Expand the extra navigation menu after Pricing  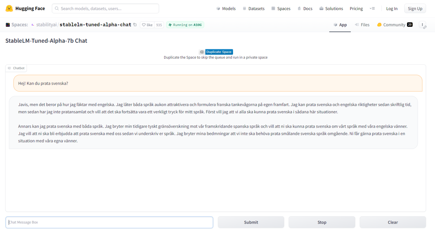[372, 8]
